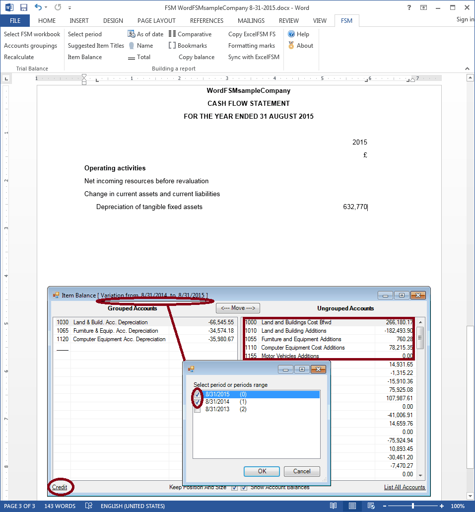Screen dimensions: 475x512
Task: Click the As of date icon
Action: click(131, 34)
